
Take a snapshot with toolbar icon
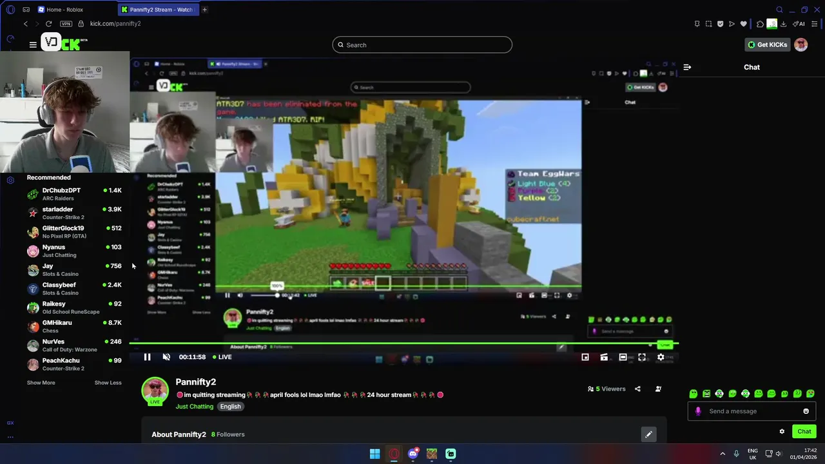pyautogui.click(x=708, y=24)
